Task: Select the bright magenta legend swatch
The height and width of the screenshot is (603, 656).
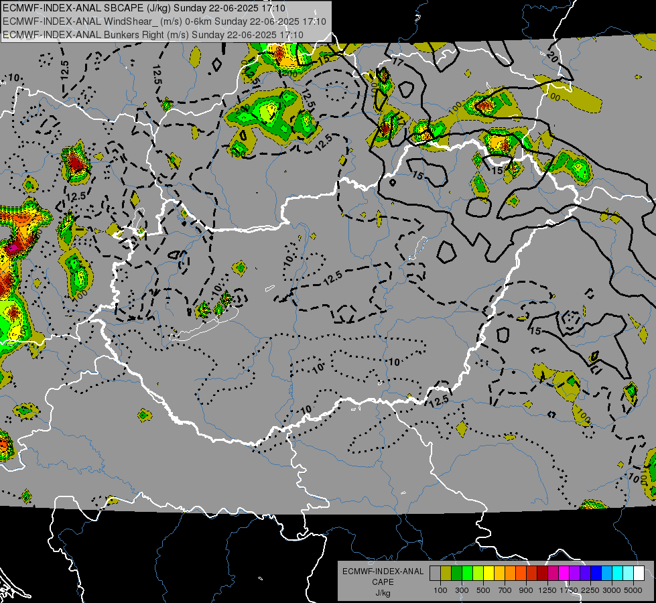Action: click(564, 573)
